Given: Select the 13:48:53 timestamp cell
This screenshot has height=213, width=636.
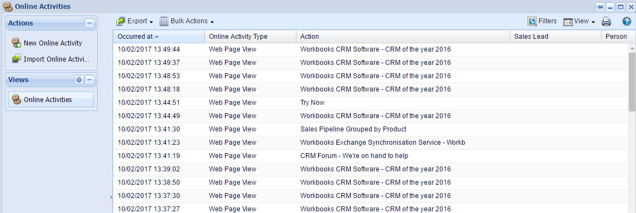Looking at the screenshot, I should 148,76.
